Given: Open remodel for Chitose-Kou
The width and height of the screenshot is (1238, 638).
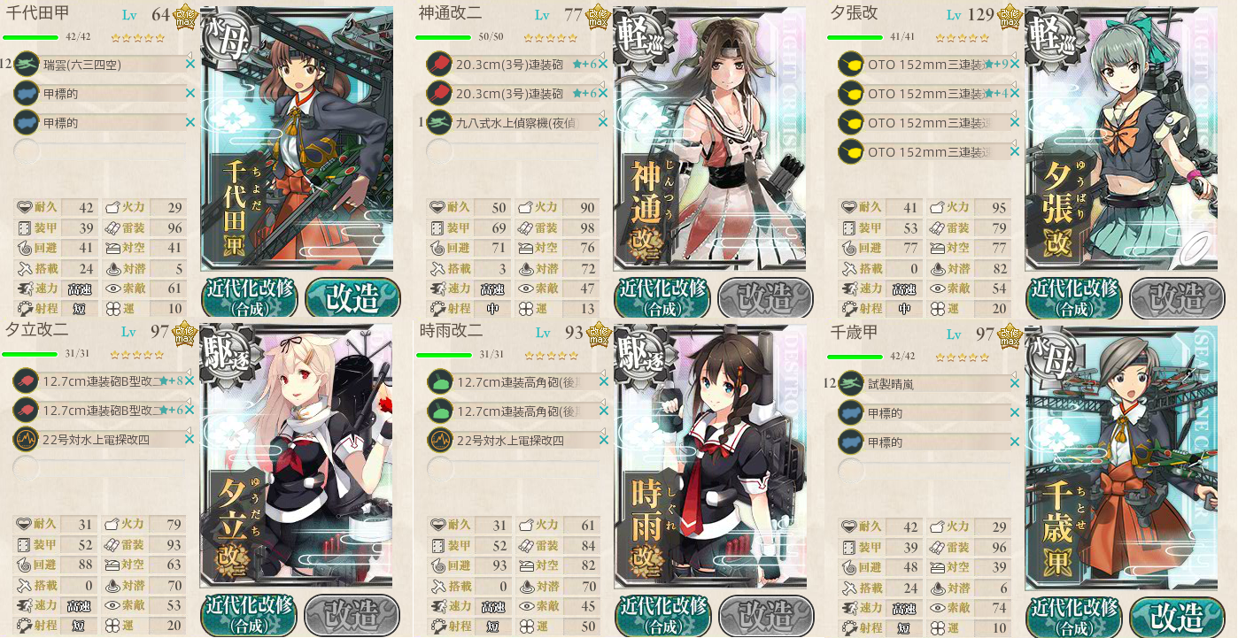Looking at the screenshot, I should click(x=1179, y=617).
